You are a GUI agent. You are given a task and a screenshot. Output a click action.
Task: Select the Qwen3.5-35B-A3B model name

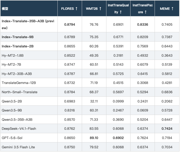point(17,120)
